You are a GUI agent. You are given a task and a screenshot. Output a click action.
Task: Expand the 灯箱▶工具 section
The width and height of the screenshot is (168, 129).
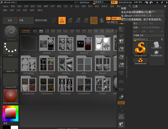148,35
